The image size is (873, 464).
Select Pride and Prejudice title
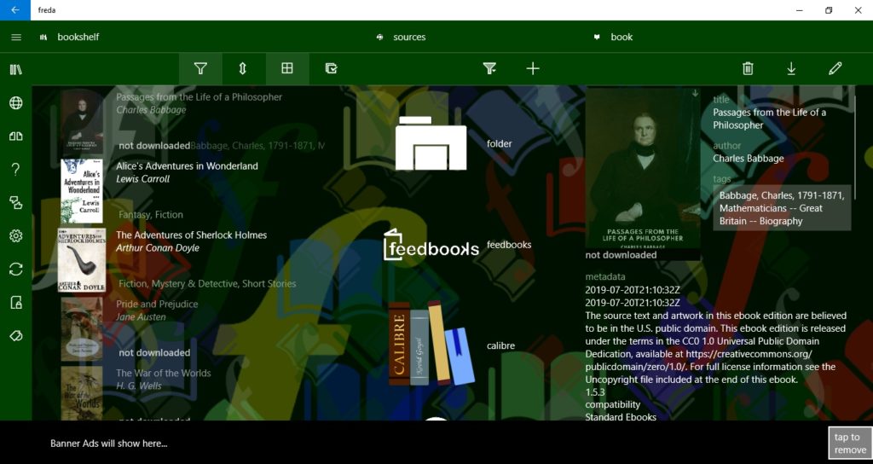157,304
